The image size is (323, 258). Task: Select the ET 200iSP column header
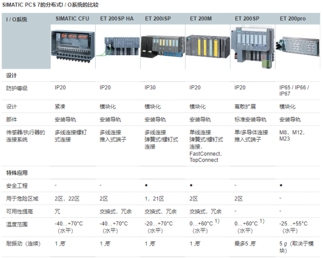pos(158,19)
